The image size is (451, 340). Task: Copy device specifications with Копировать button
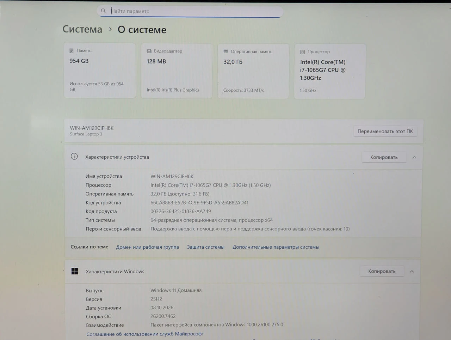click(x=384, y=157)
